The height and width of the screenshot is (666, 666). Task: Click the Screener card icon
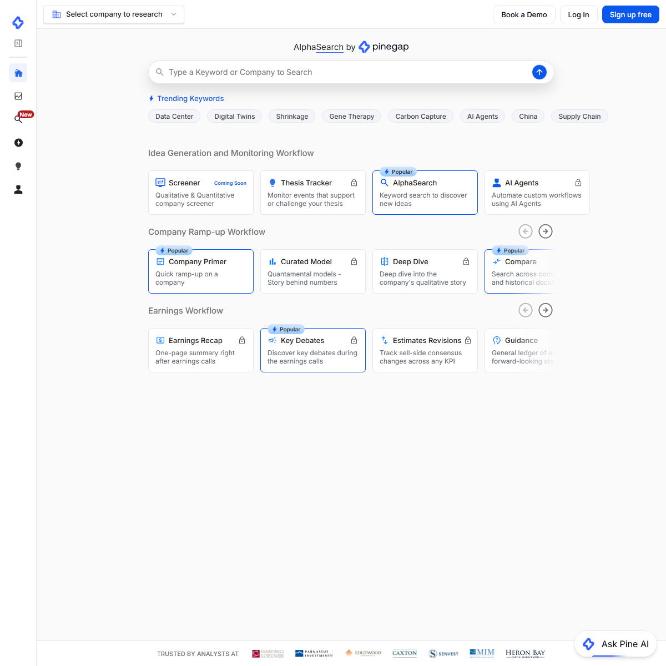point(160,183)
